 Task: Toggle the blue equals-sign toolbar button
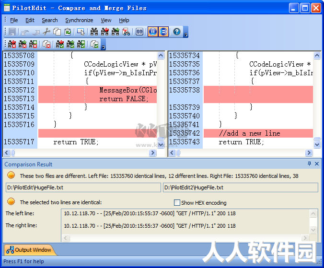pyautogui.click(x=163, y=32)
